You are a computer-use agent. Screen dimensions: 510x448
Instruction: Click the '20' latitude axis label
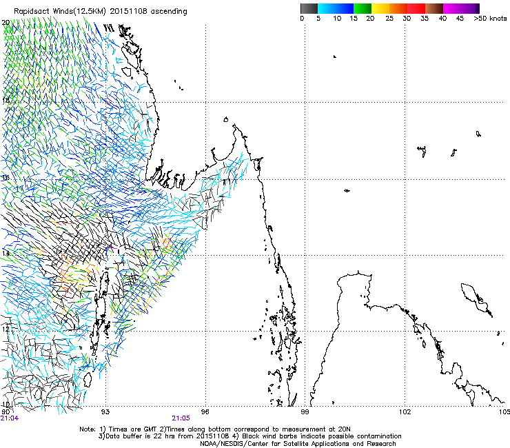[6, 23]
